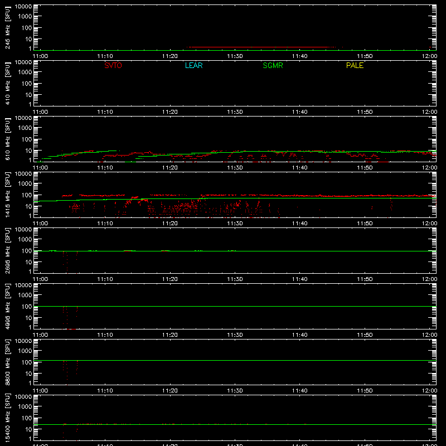Click the 100 tick label on 8800 MHz axis
The width and height of the screenshot is (446, 446).
coord(27,362)
